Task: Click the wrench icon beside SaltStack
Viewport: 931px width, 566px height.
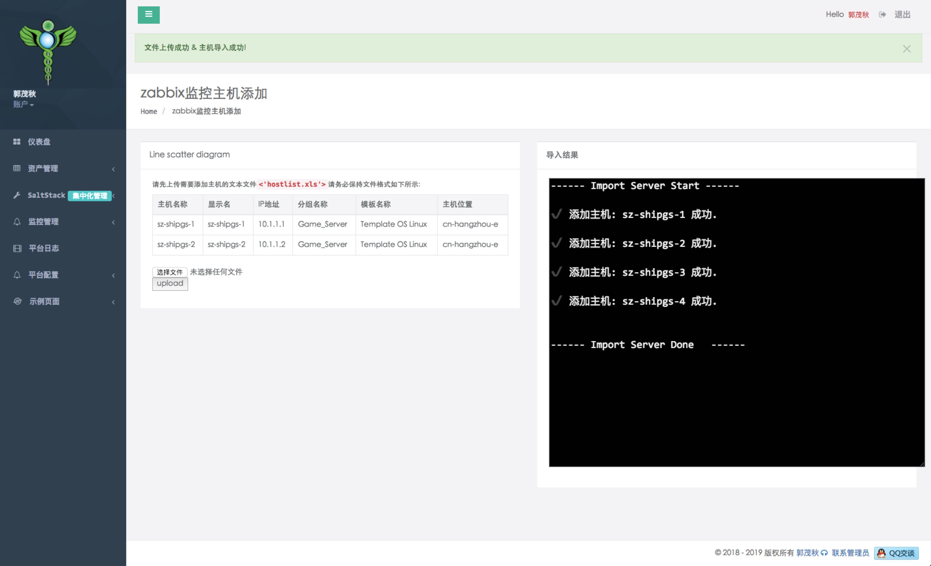Action: [x=17, y=195]
